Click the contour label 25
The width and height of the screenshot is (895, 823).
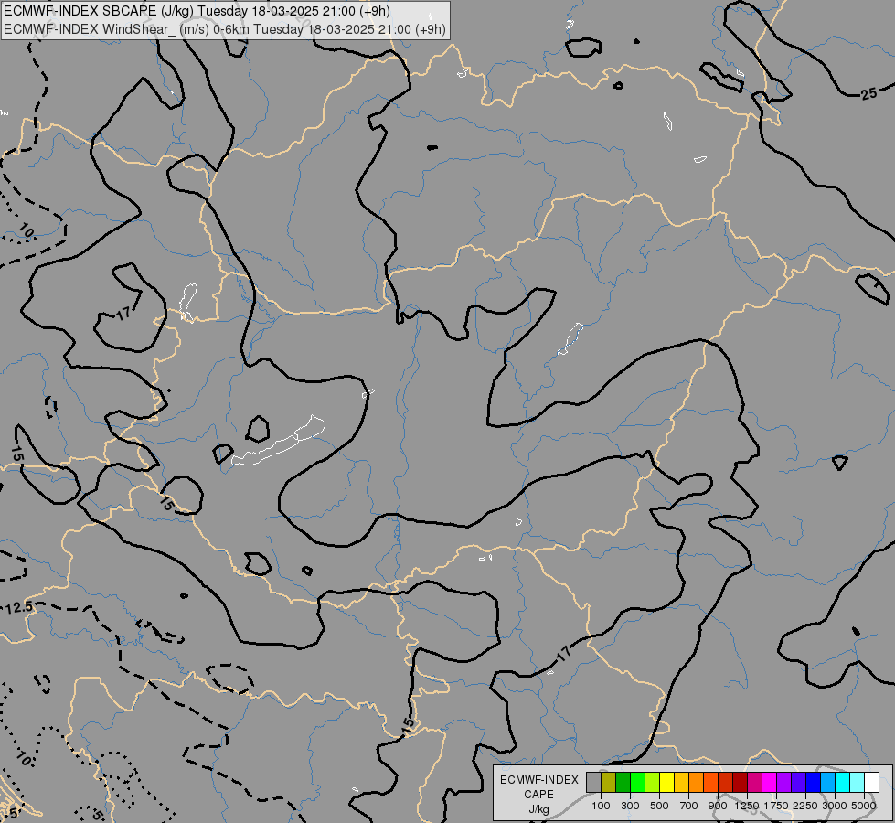(868, 93)
